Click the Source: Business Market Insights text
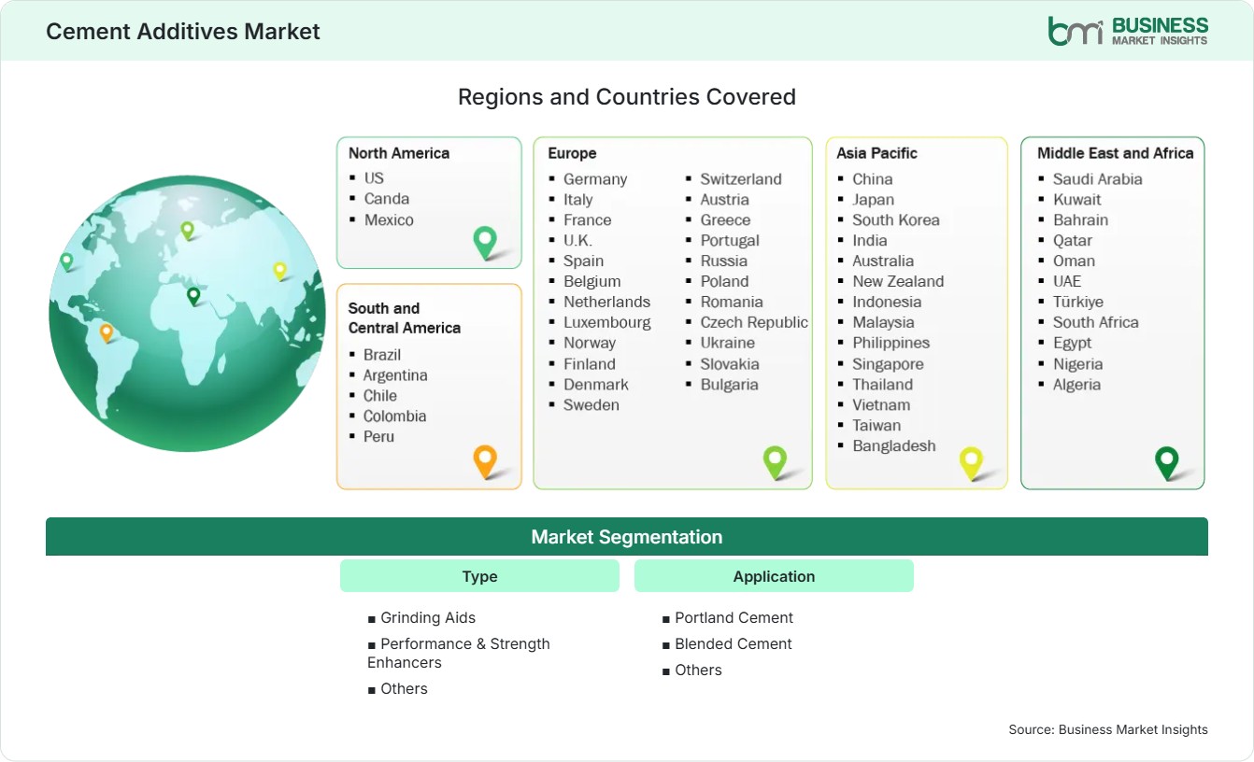This screenshot has width=1254, height=762. coord(1108,729)
